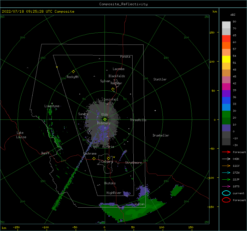Click the Vulcan town label
Screen dimensions: 247x231
[x=139, y=204]
